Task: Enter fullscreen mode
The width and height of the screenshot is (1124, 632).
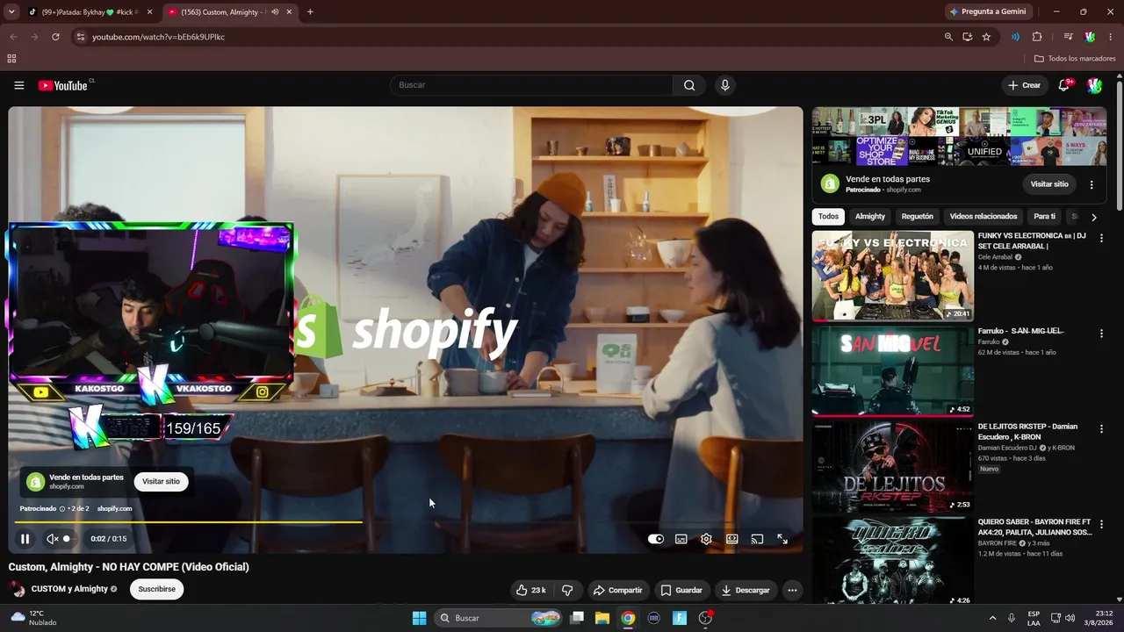Action: pyautogui.click(x=782, y=539)
